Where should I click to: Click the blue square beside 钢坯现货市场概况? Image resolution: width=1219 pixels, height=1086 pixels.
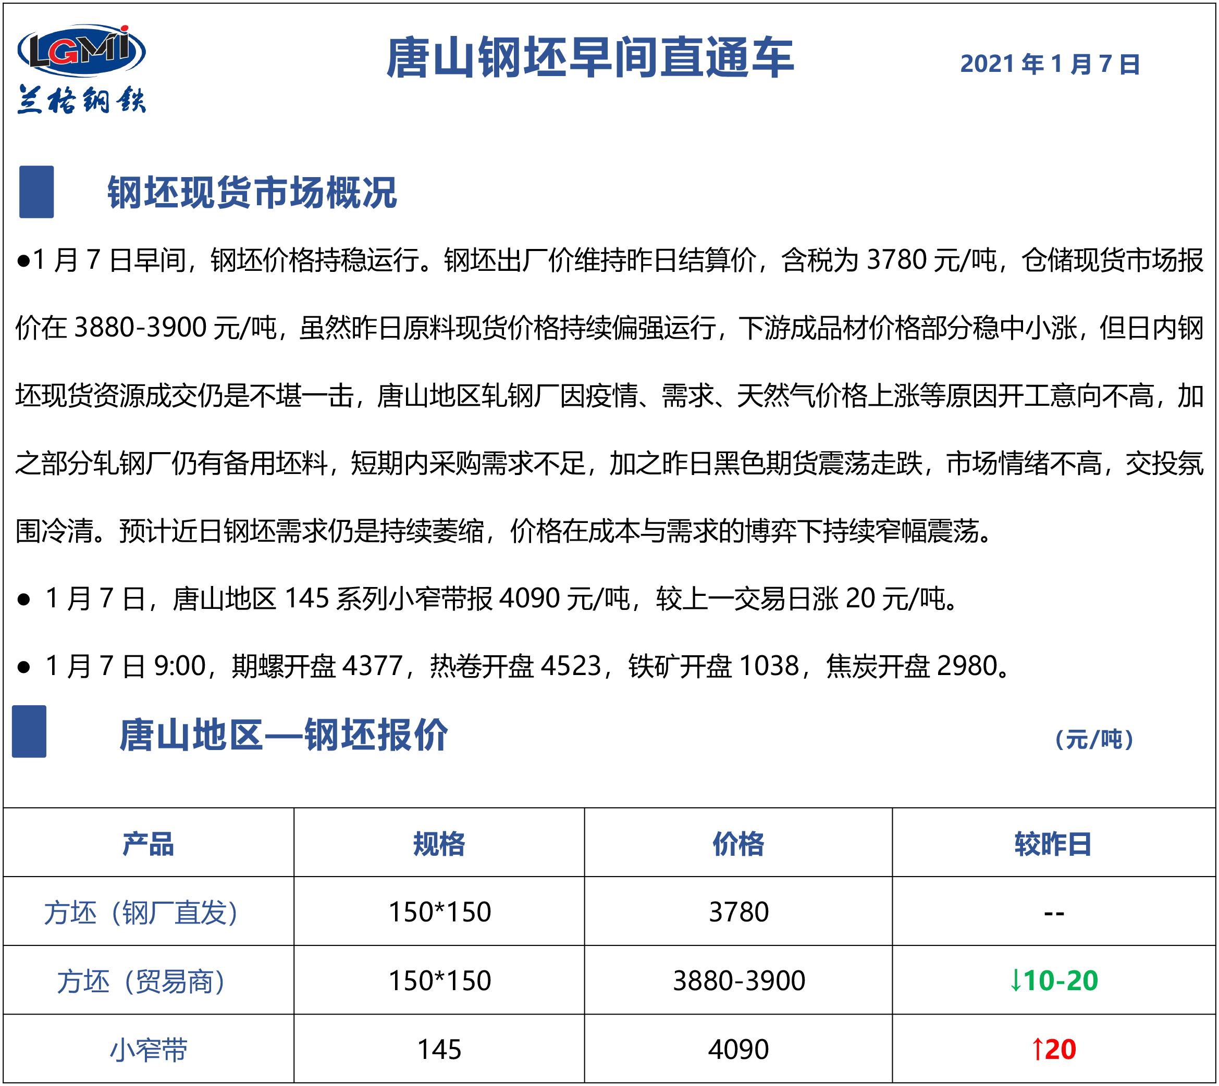36,192
